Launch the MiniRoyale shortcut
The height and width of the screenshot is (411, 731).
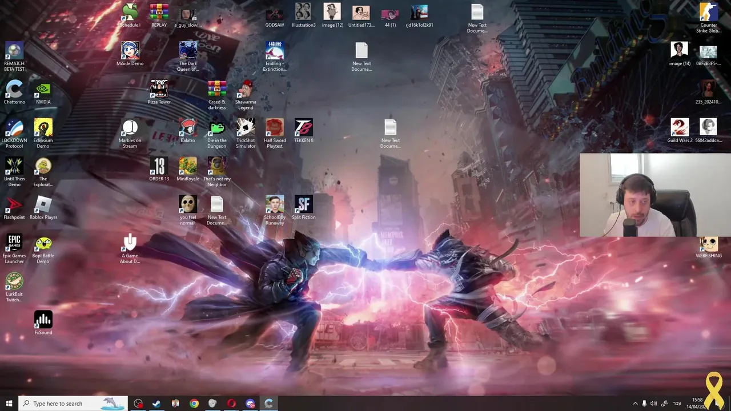pos(188,168)
